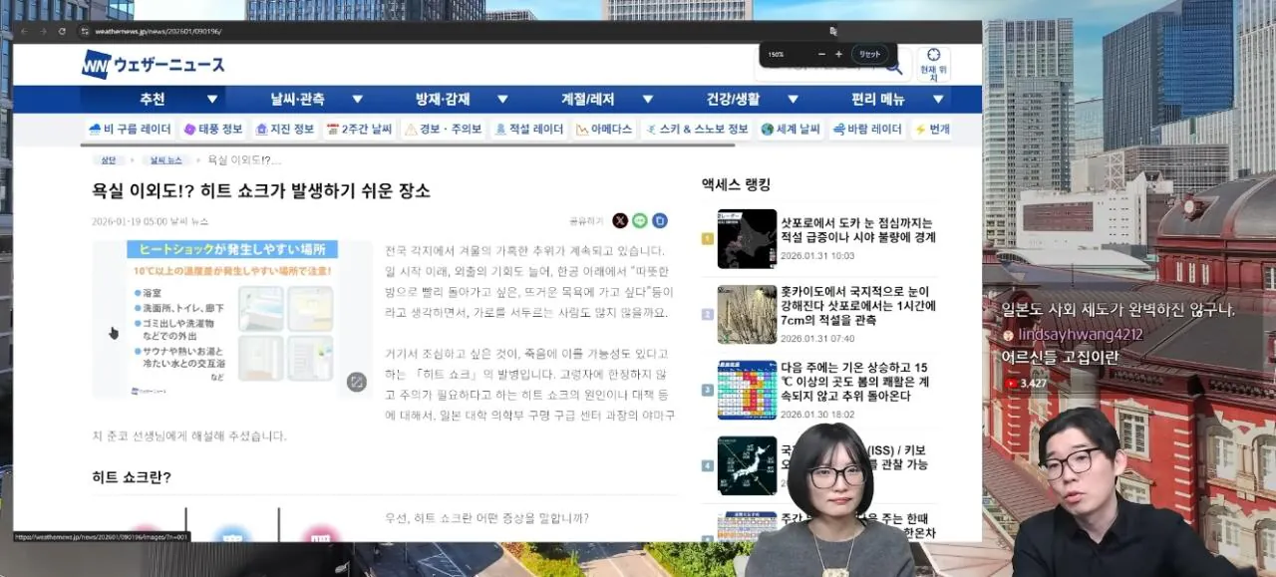Copy the article link with blue icon

[x=660, y=221]
